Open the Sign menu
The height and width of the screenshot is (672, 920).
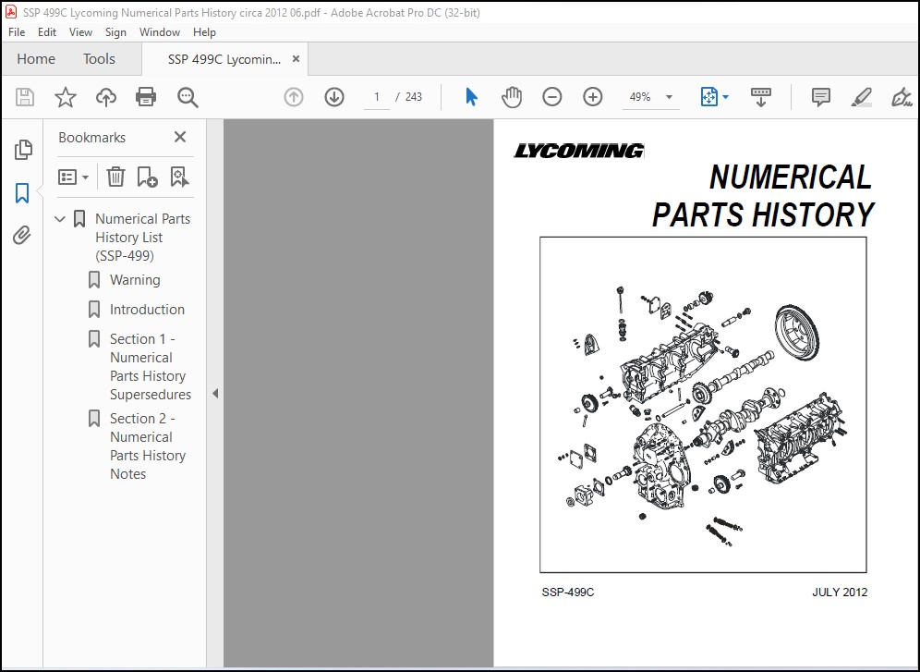tap(115, 32)
